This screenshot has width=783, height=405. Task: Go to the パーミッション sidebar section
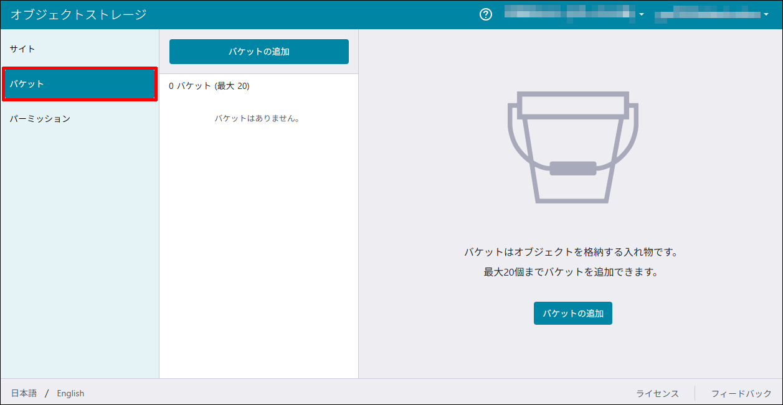pyautogui.click(x=40, y=119)
